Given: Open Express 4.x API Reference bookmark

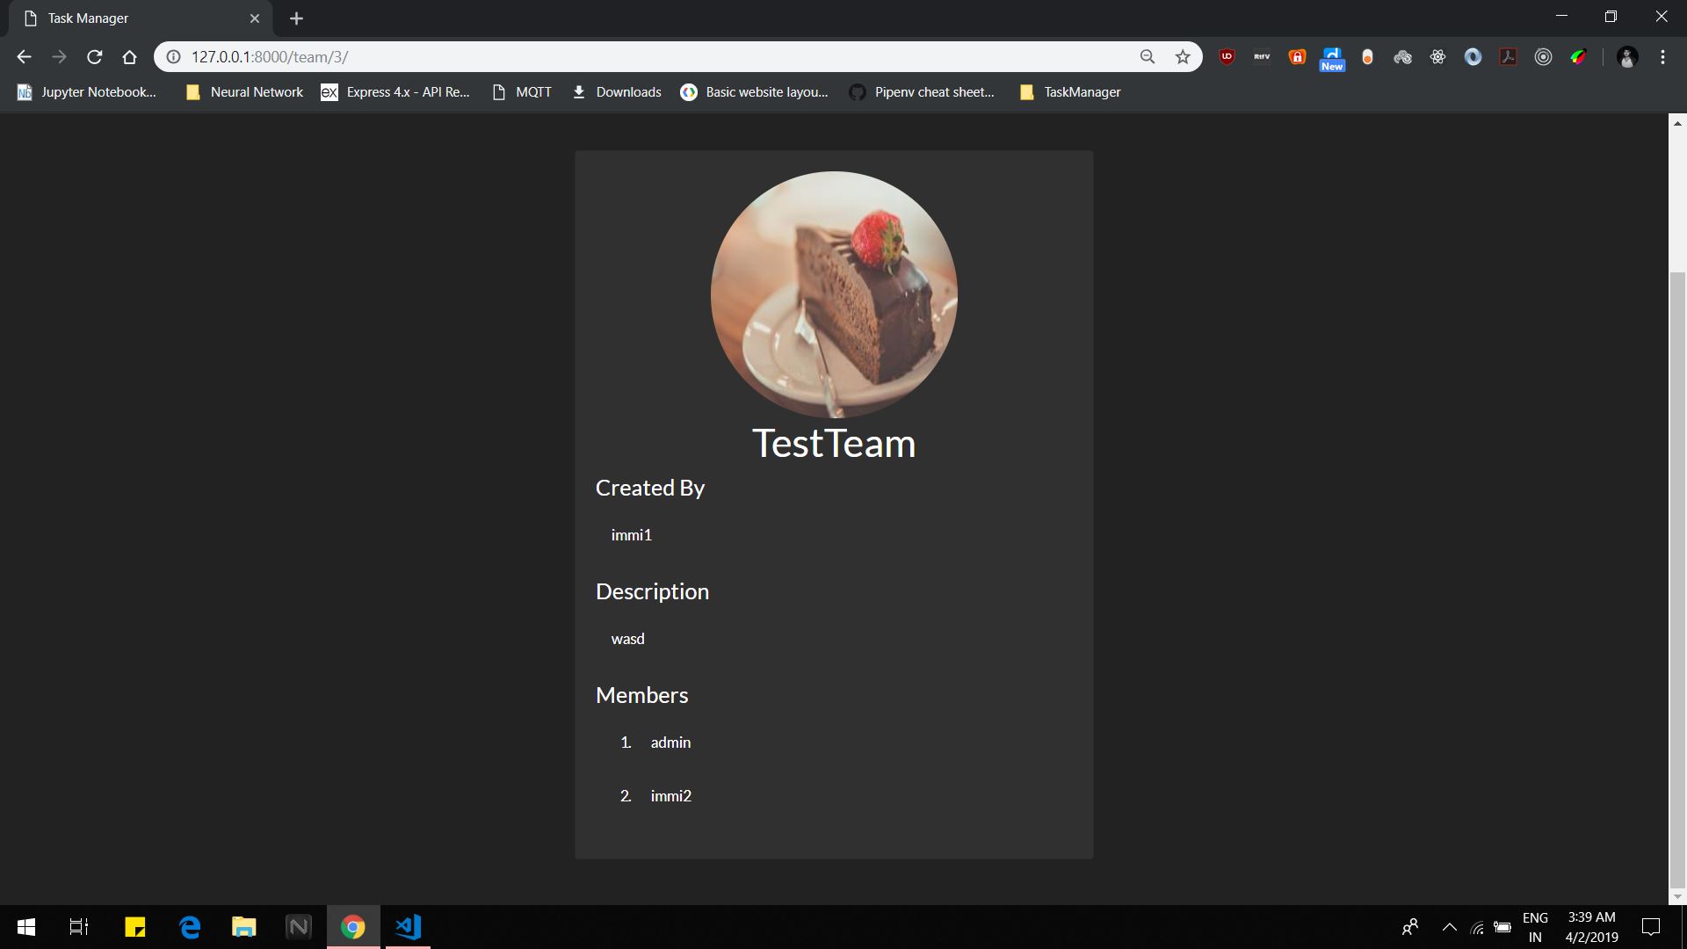Looking at the screenshot, I should pos(395,92).
